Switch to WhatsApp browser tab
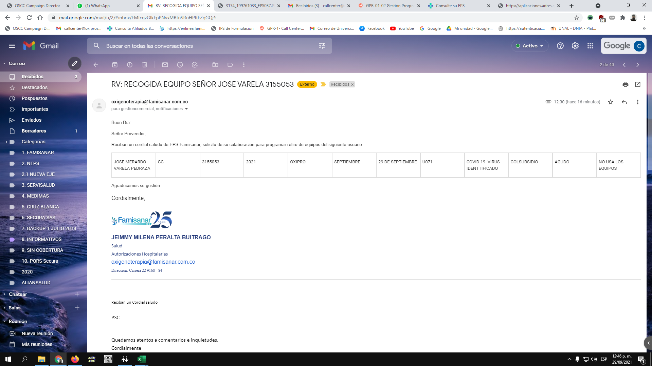 [108, 6]
